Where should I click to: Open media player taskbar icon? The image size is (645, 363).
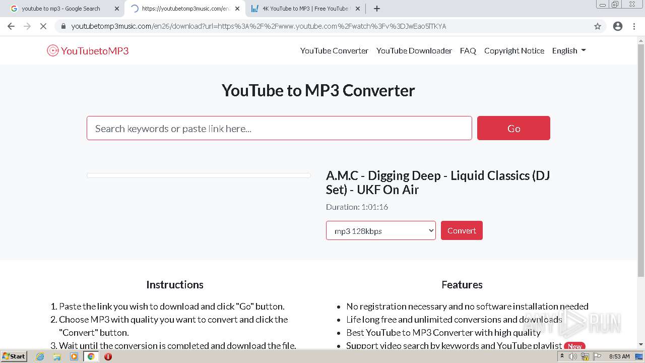tap(74, 356)
